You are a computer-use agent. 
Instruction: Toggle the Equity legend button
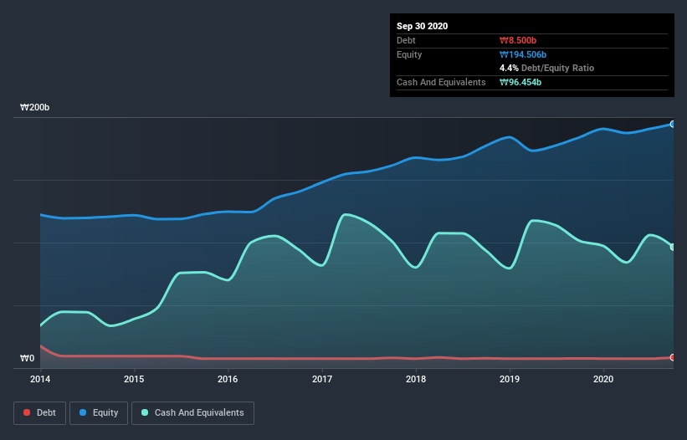tap(99, 413)
